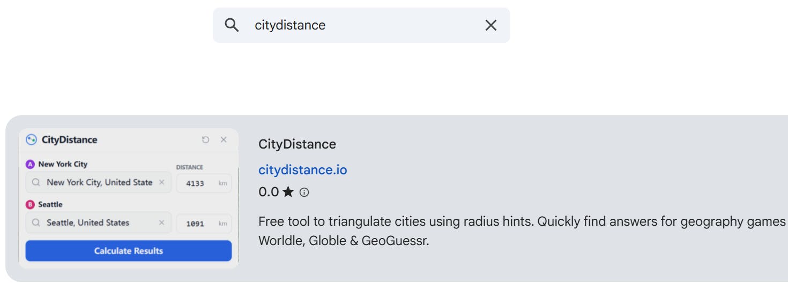The image size is (788, 296).
Task: Click the CityDistance logo icon
Action: point(31,140)
